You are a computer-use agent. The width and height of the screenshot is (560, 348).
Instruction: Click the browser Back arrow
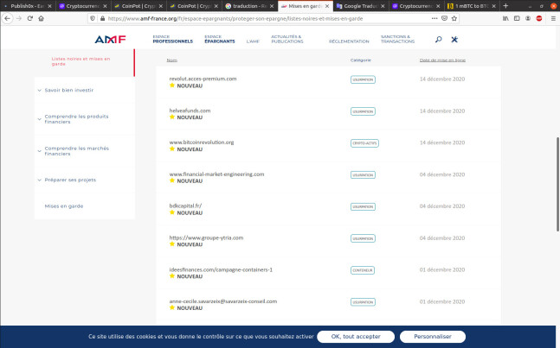pyautogui.click(x=7, y=18)
